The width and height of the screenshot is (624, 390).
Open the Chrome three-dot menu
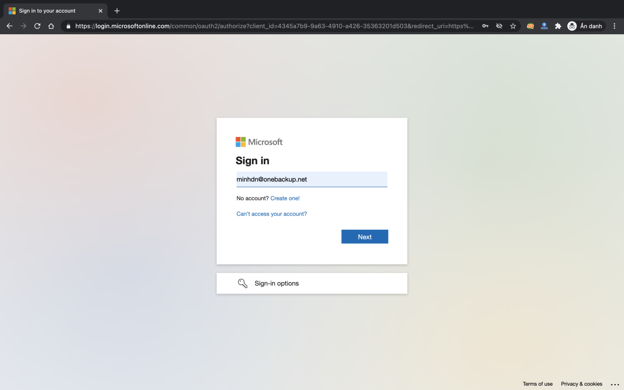coord(615,26)
